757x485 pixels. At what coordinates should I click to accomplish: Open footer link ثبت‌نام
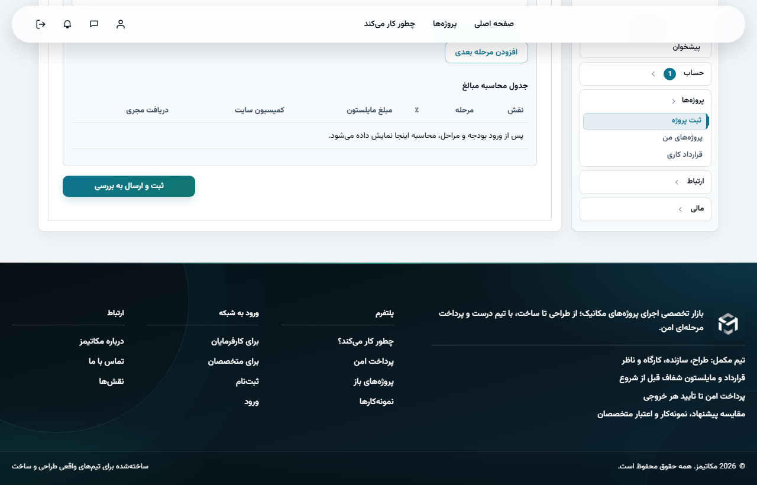click(x=247, y=381)
